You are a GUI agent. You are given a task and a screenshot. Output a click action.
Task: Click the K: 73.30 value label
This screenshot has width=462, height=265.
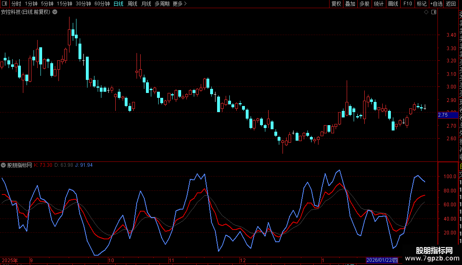point(43,165)
